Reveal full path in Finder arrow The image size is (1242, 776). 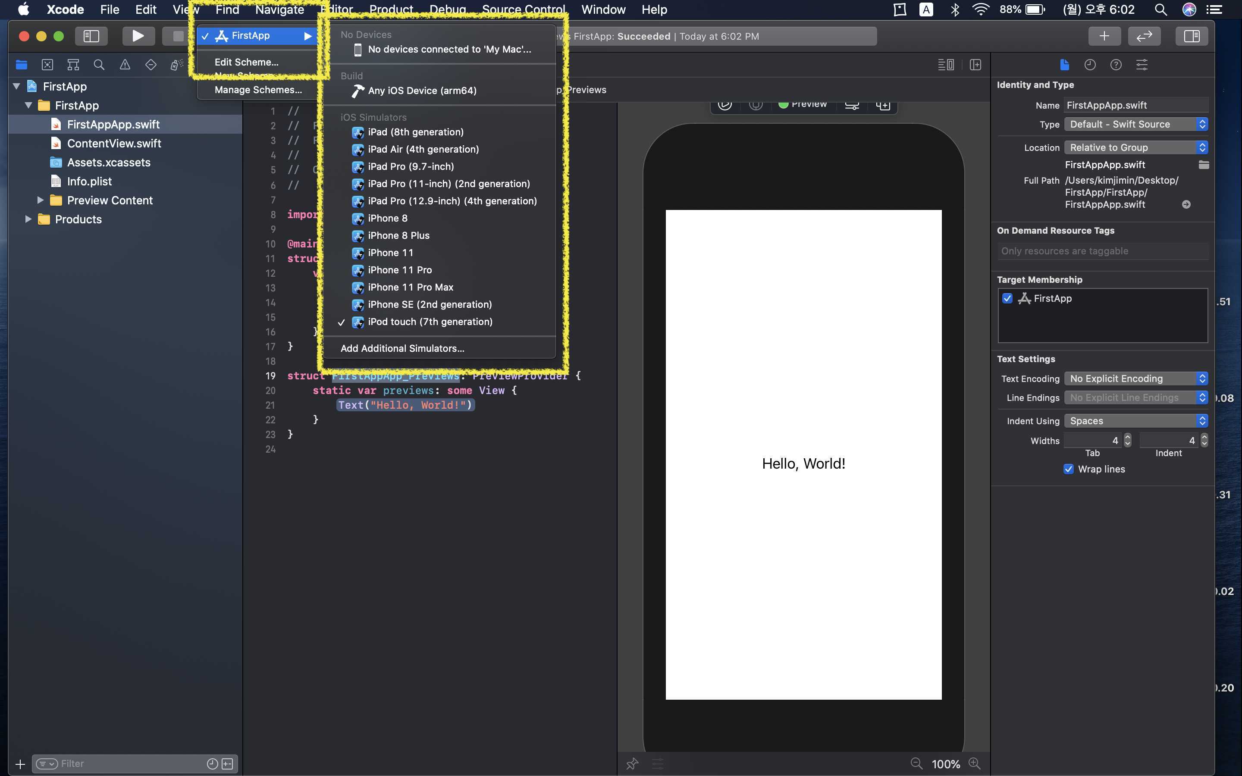1186,204
